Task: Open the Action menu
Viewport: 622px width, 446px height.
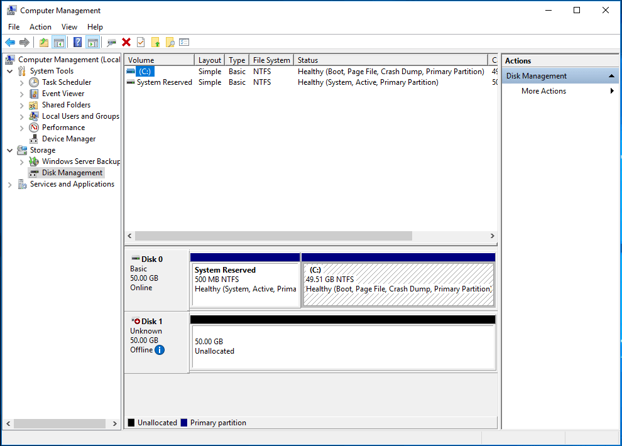Action: pos(40,27)
